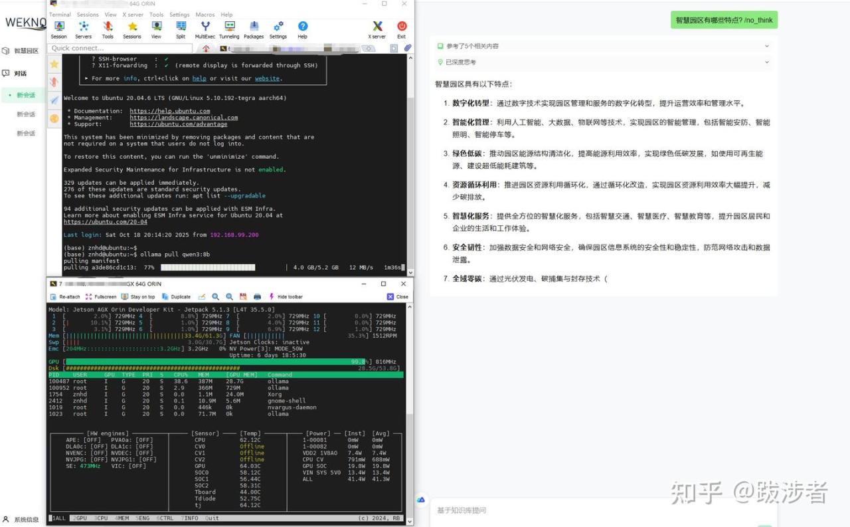Expand the referenced content section (参考了5个相关内容)
Image resolution: width=850 pixels, height=527 pixels.
point(603,46)
